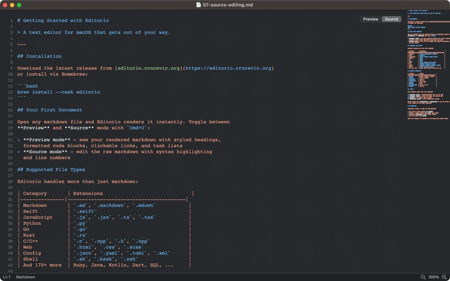
Task: Click the 'Category' table header cell
Action: pos(35,193)
